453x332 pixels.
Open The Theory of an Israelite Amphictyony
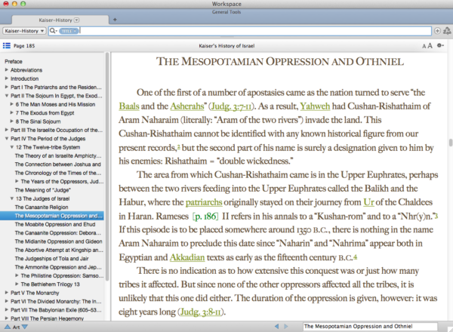tap(58, 155)
